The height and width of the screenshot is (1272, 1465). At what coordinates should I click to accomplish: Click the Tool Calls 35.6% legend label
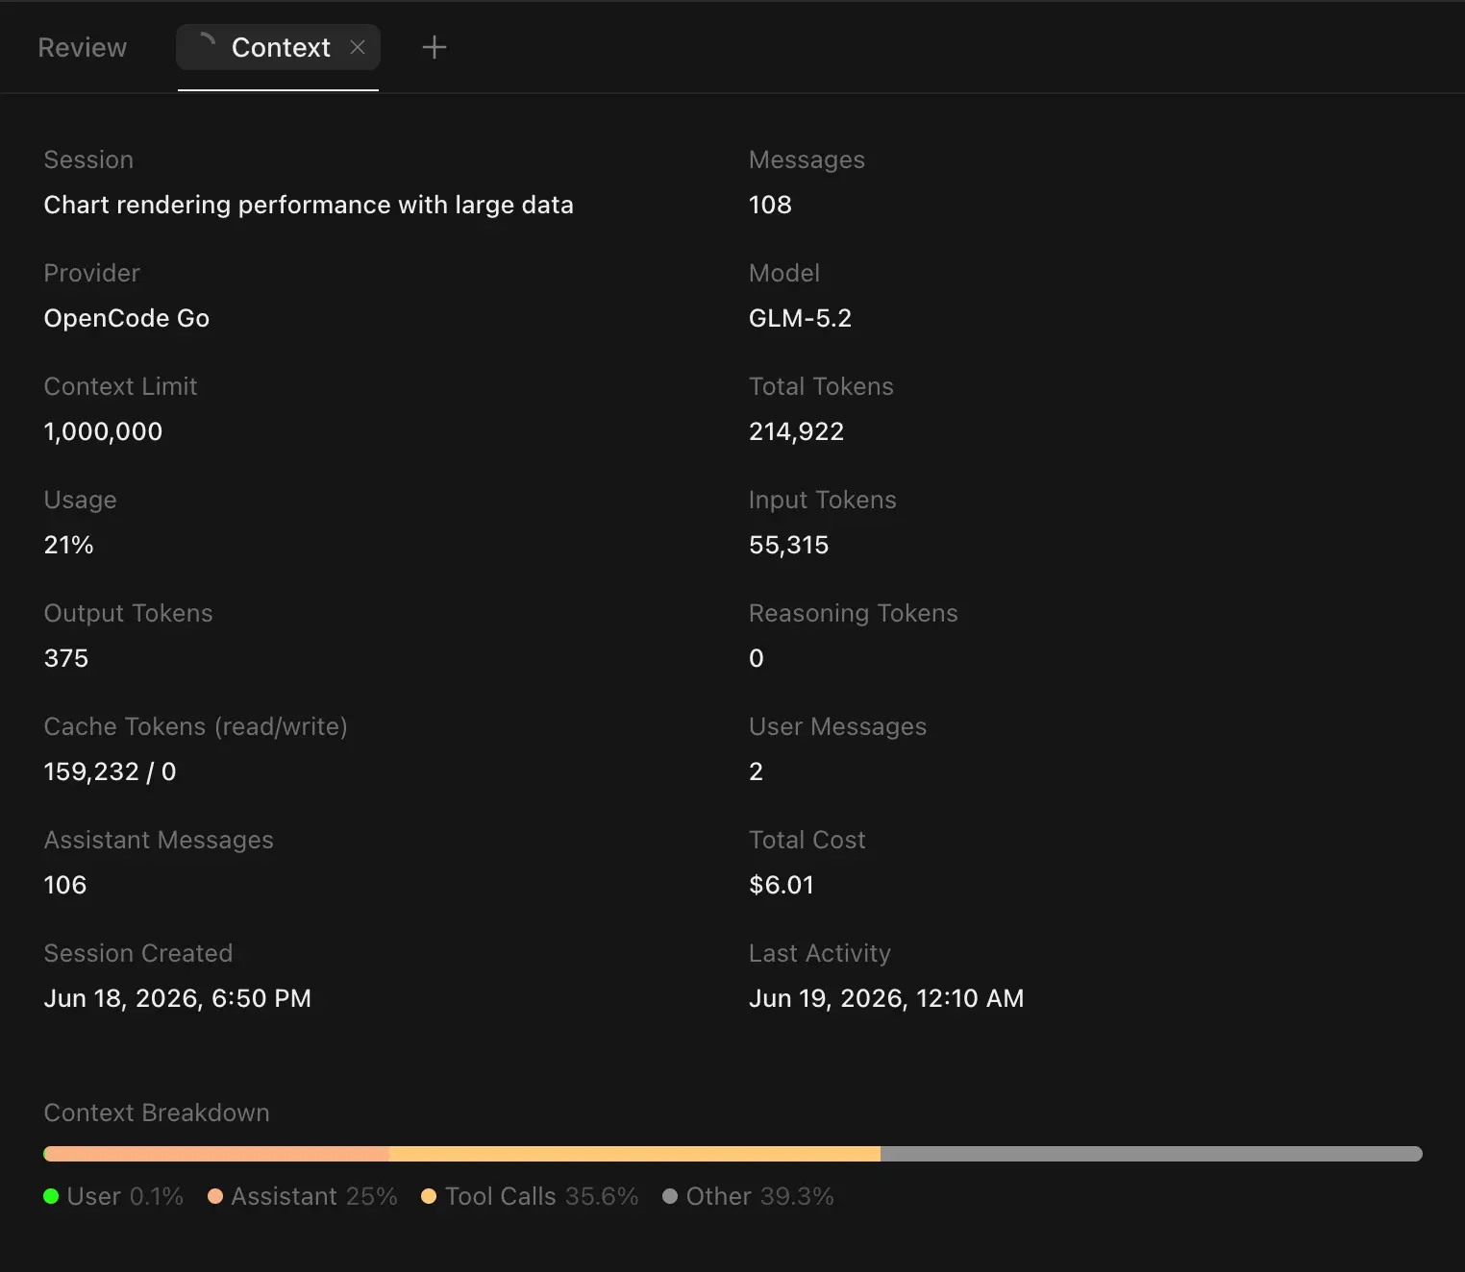[541, 1196]
